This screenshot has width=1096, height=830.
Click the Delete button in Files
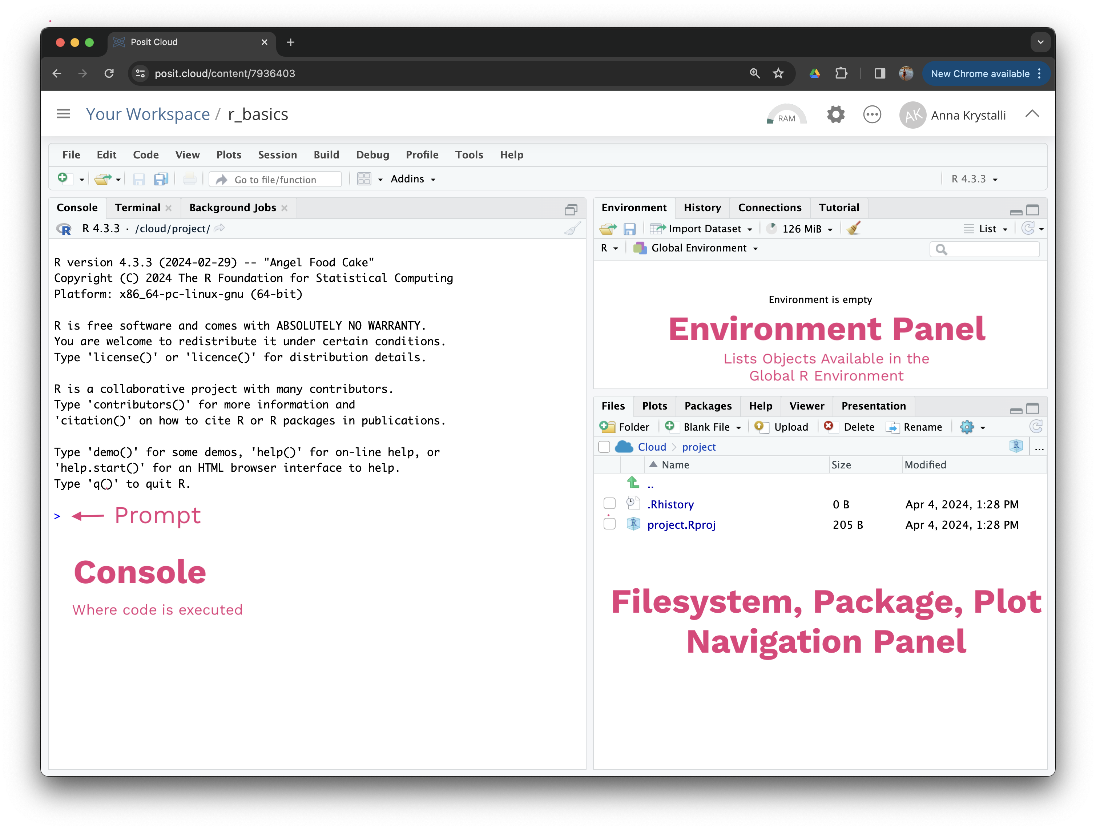849,427
